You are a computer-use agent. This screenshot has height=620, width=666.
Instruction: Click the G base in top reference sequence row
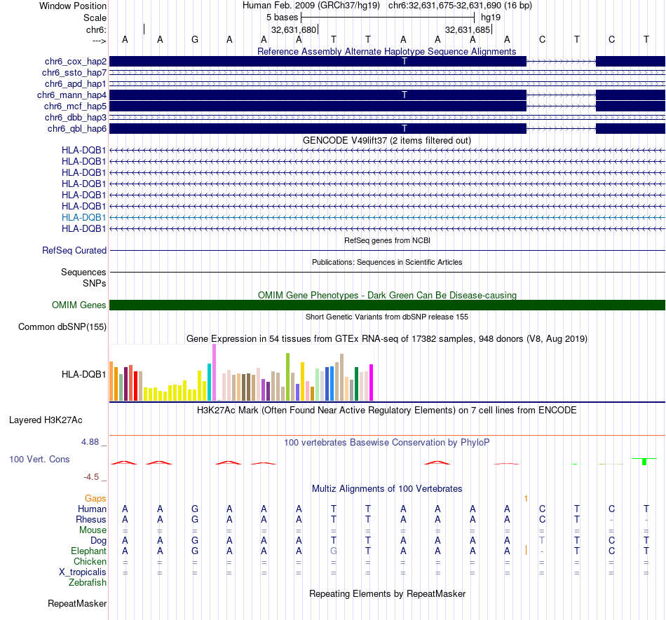tap(195, 39)
